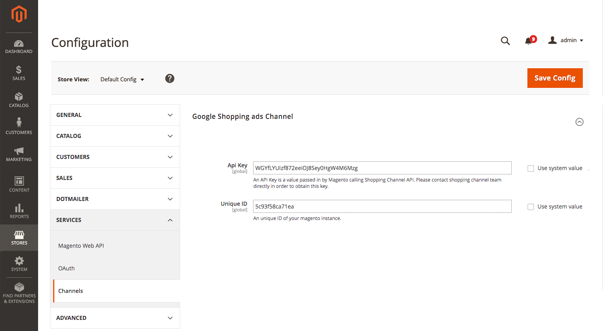Open the Default Config store view dropdown
Image resolution: width=603 pixels, height=331 pixels.
click(x=122, y=79)
